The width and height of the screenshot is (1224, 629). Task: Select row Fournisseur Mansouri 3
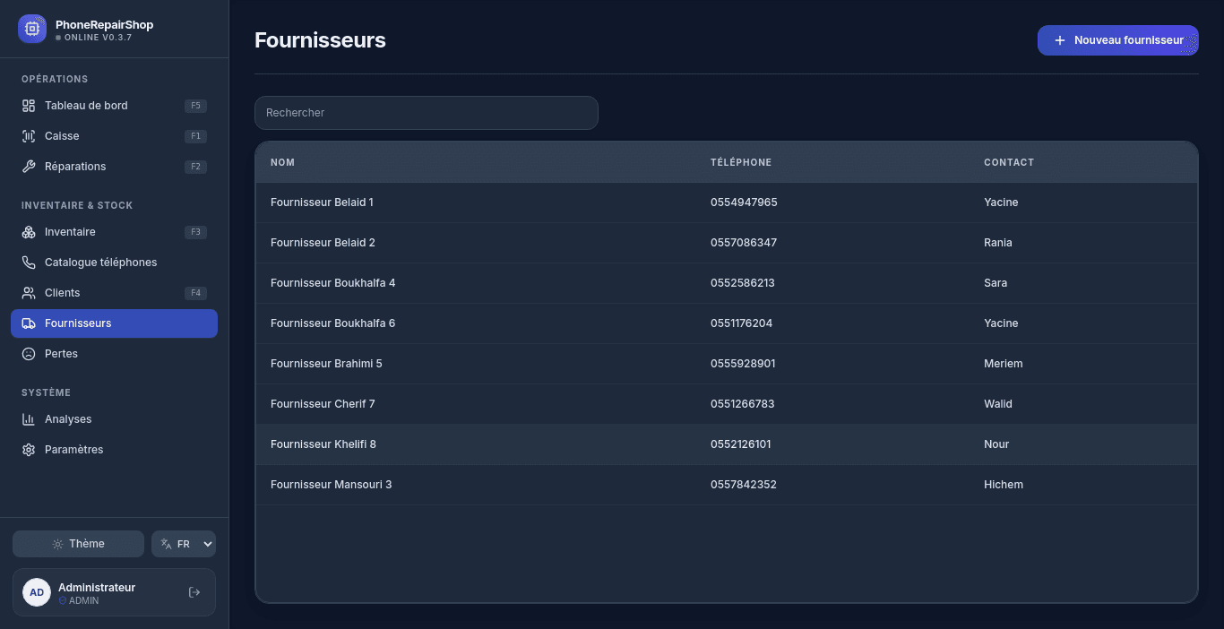pos(726,485)
